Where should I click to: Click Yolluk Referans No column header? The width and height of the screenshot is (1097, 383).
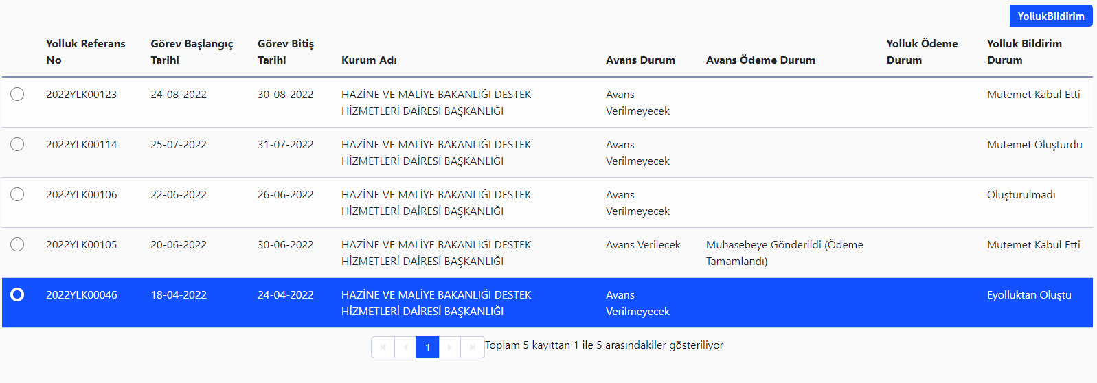85,51
